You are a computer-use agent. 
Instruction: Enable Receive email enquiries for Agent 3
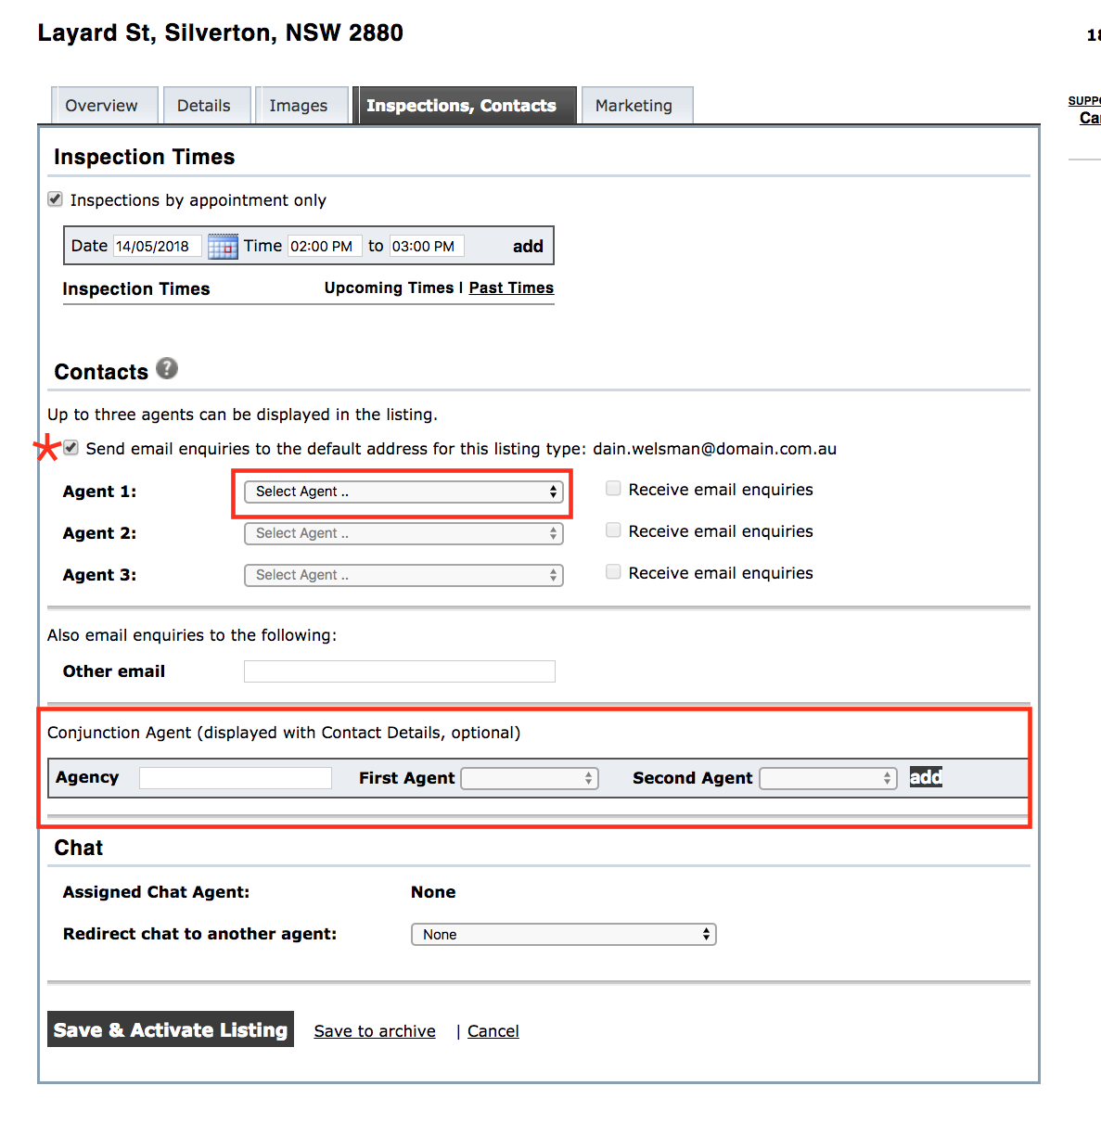[613, 572]
